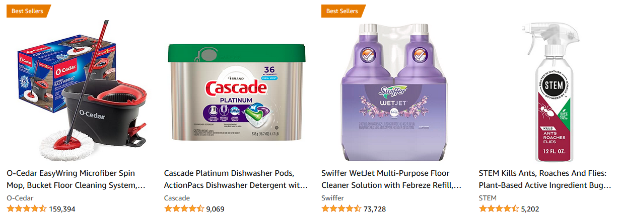Click the STEM brand name below the title
Screen dimensions: 618x218
pos(488,198)
